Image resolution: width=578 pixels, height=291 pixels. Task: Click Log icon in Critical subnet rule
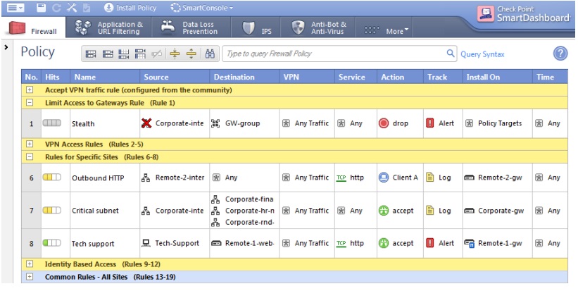point(430,210)
